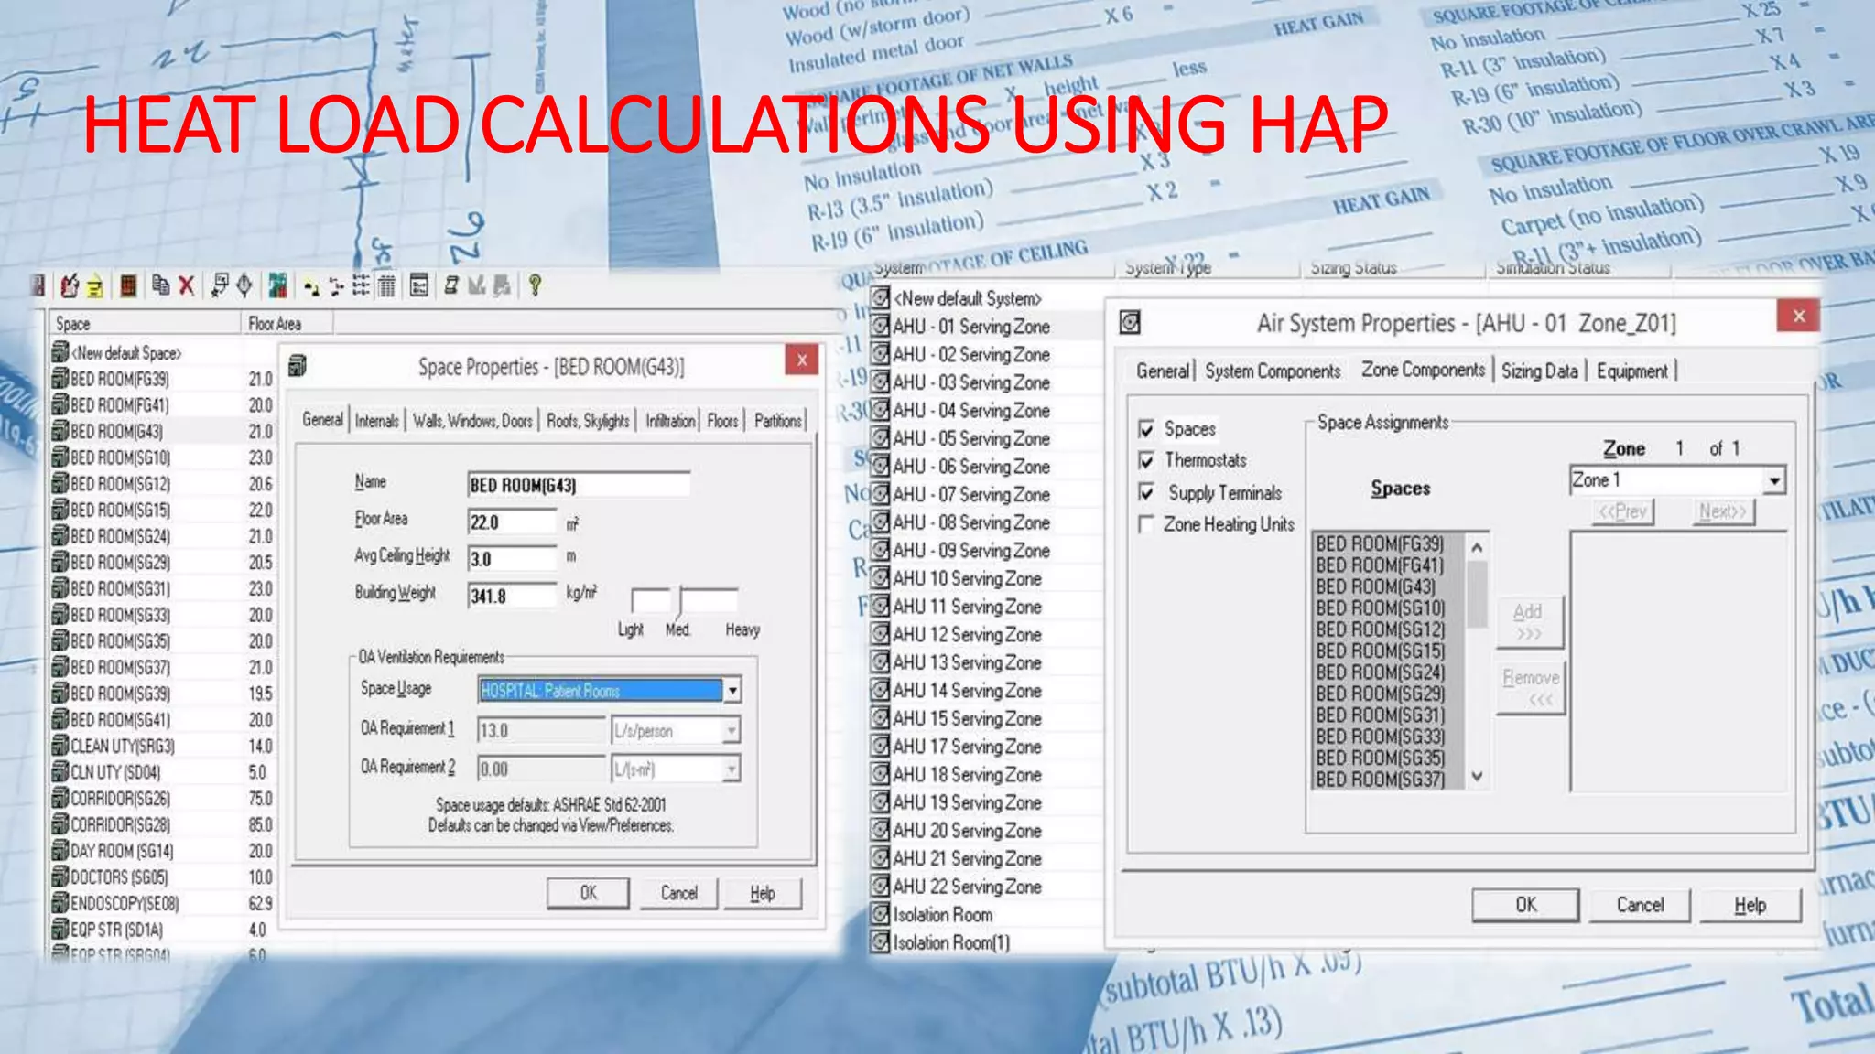
Task: Click Cancel in the Space Properties dialog
Action: [x=678, y=893]
